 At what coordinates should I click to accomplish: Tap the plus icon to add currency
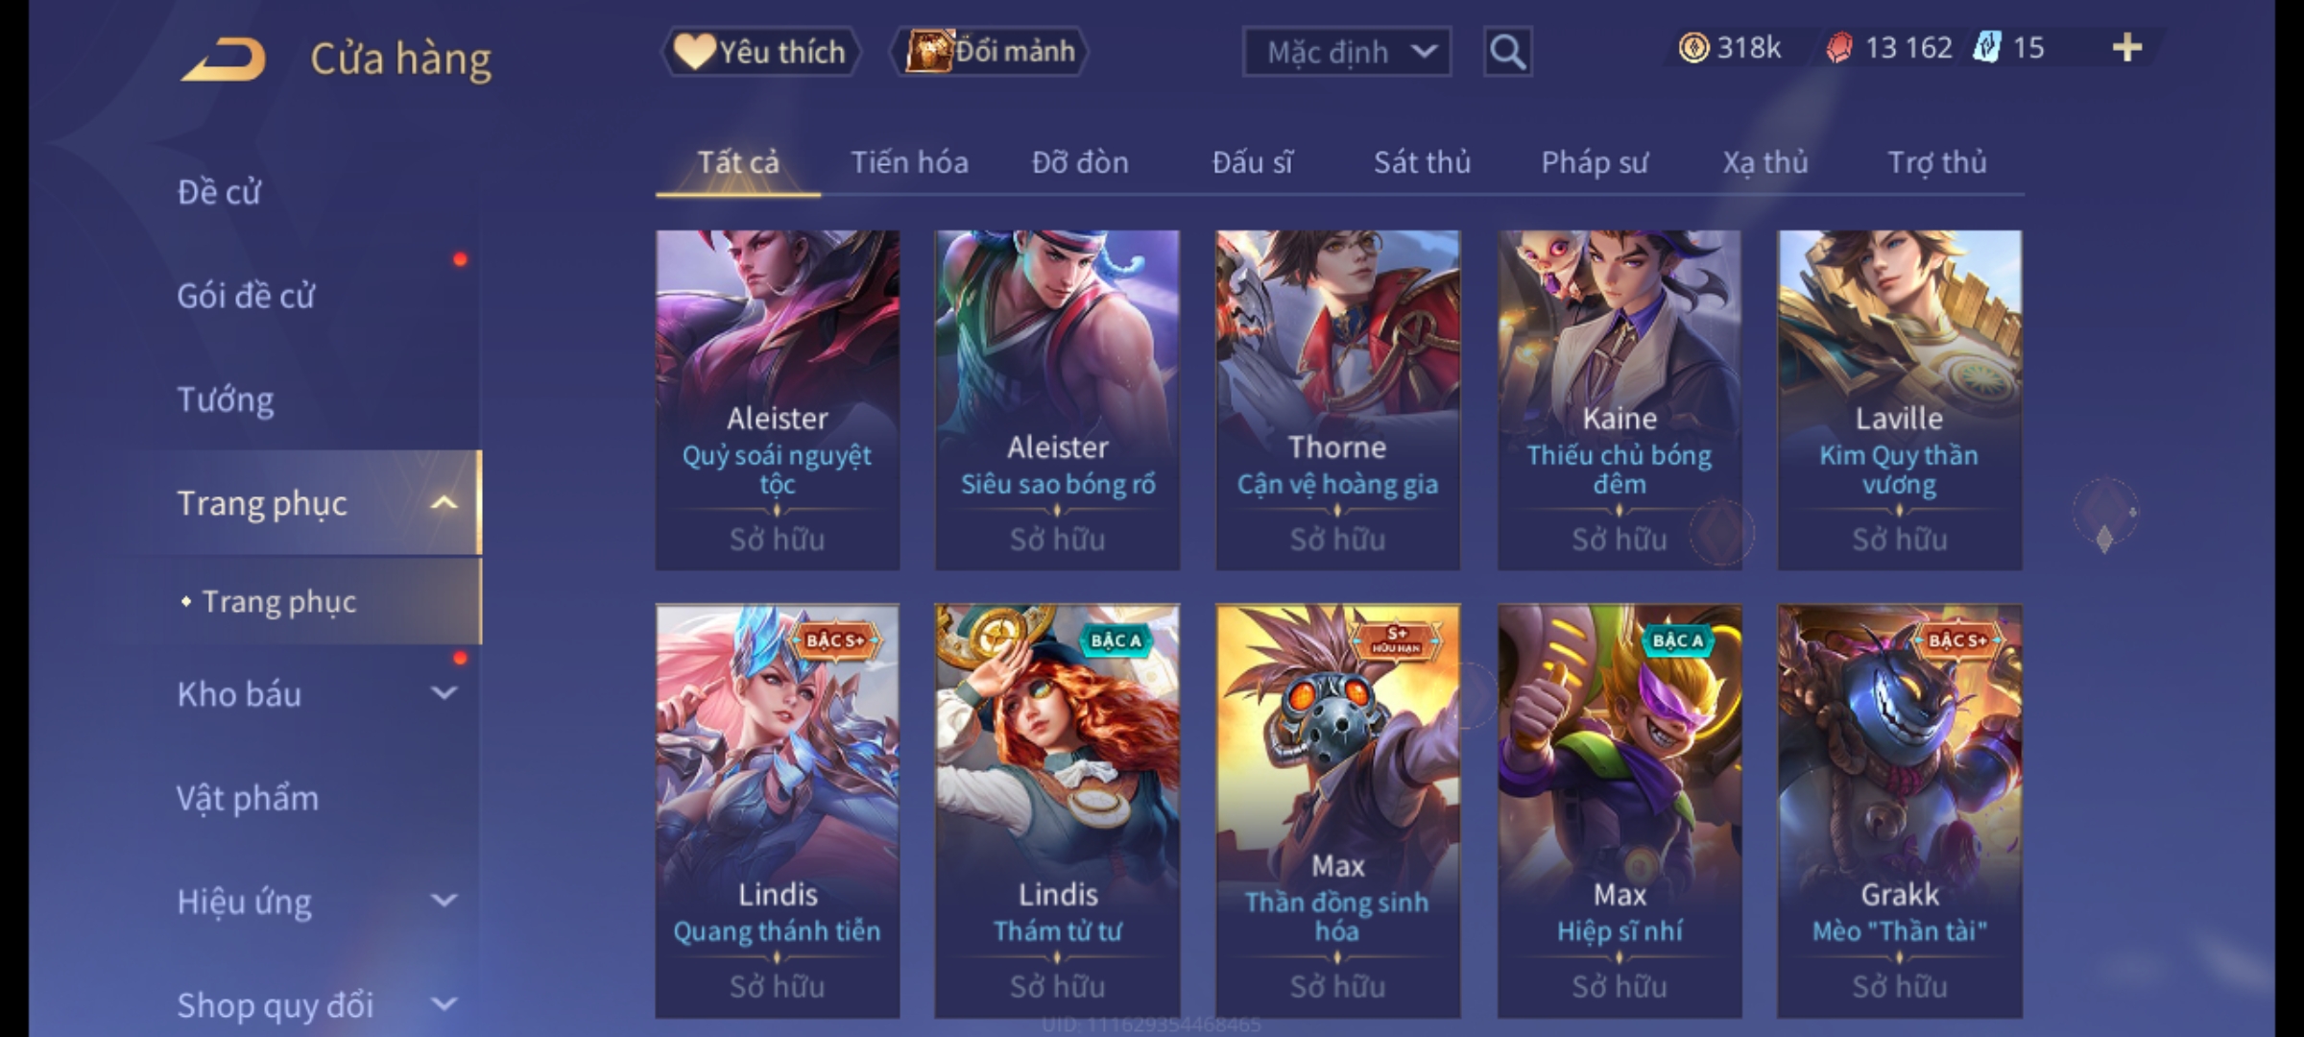(2127, 48)
